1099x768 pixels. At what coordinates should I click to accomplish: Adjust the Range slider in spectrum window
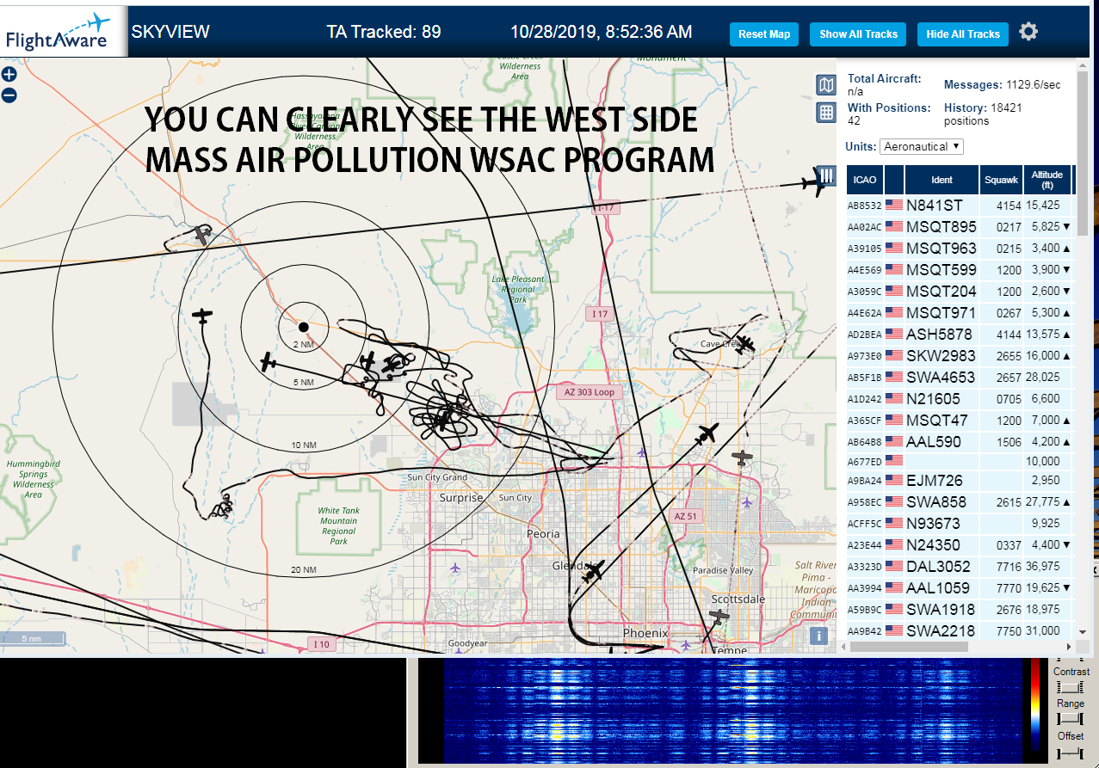(x=1070, y=719)
